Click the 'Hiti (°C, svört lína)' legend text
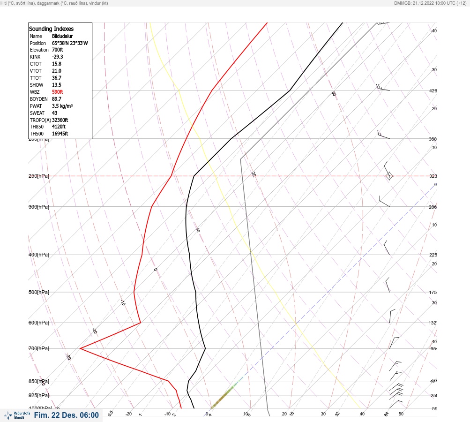470x422 pixels. [x=18, y=3]
